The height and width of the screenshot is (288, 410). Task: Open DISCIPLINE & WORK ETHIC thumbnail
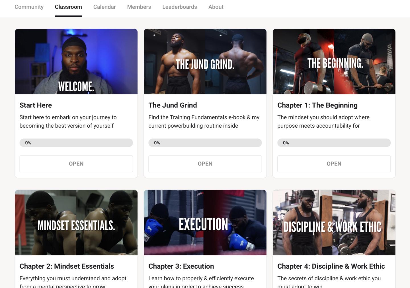pos(334,223)
